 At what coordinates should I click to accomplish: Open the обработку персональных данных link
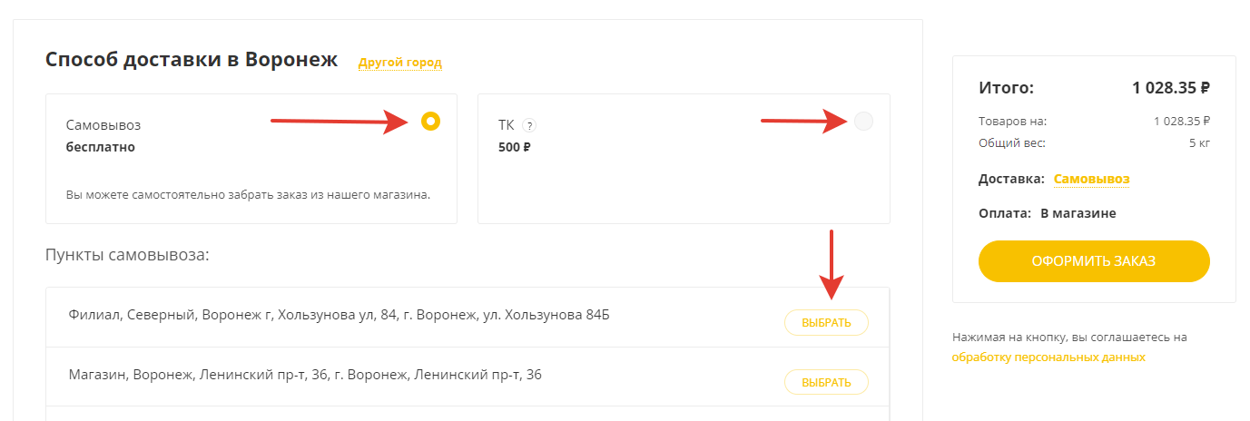[1048, 357]
